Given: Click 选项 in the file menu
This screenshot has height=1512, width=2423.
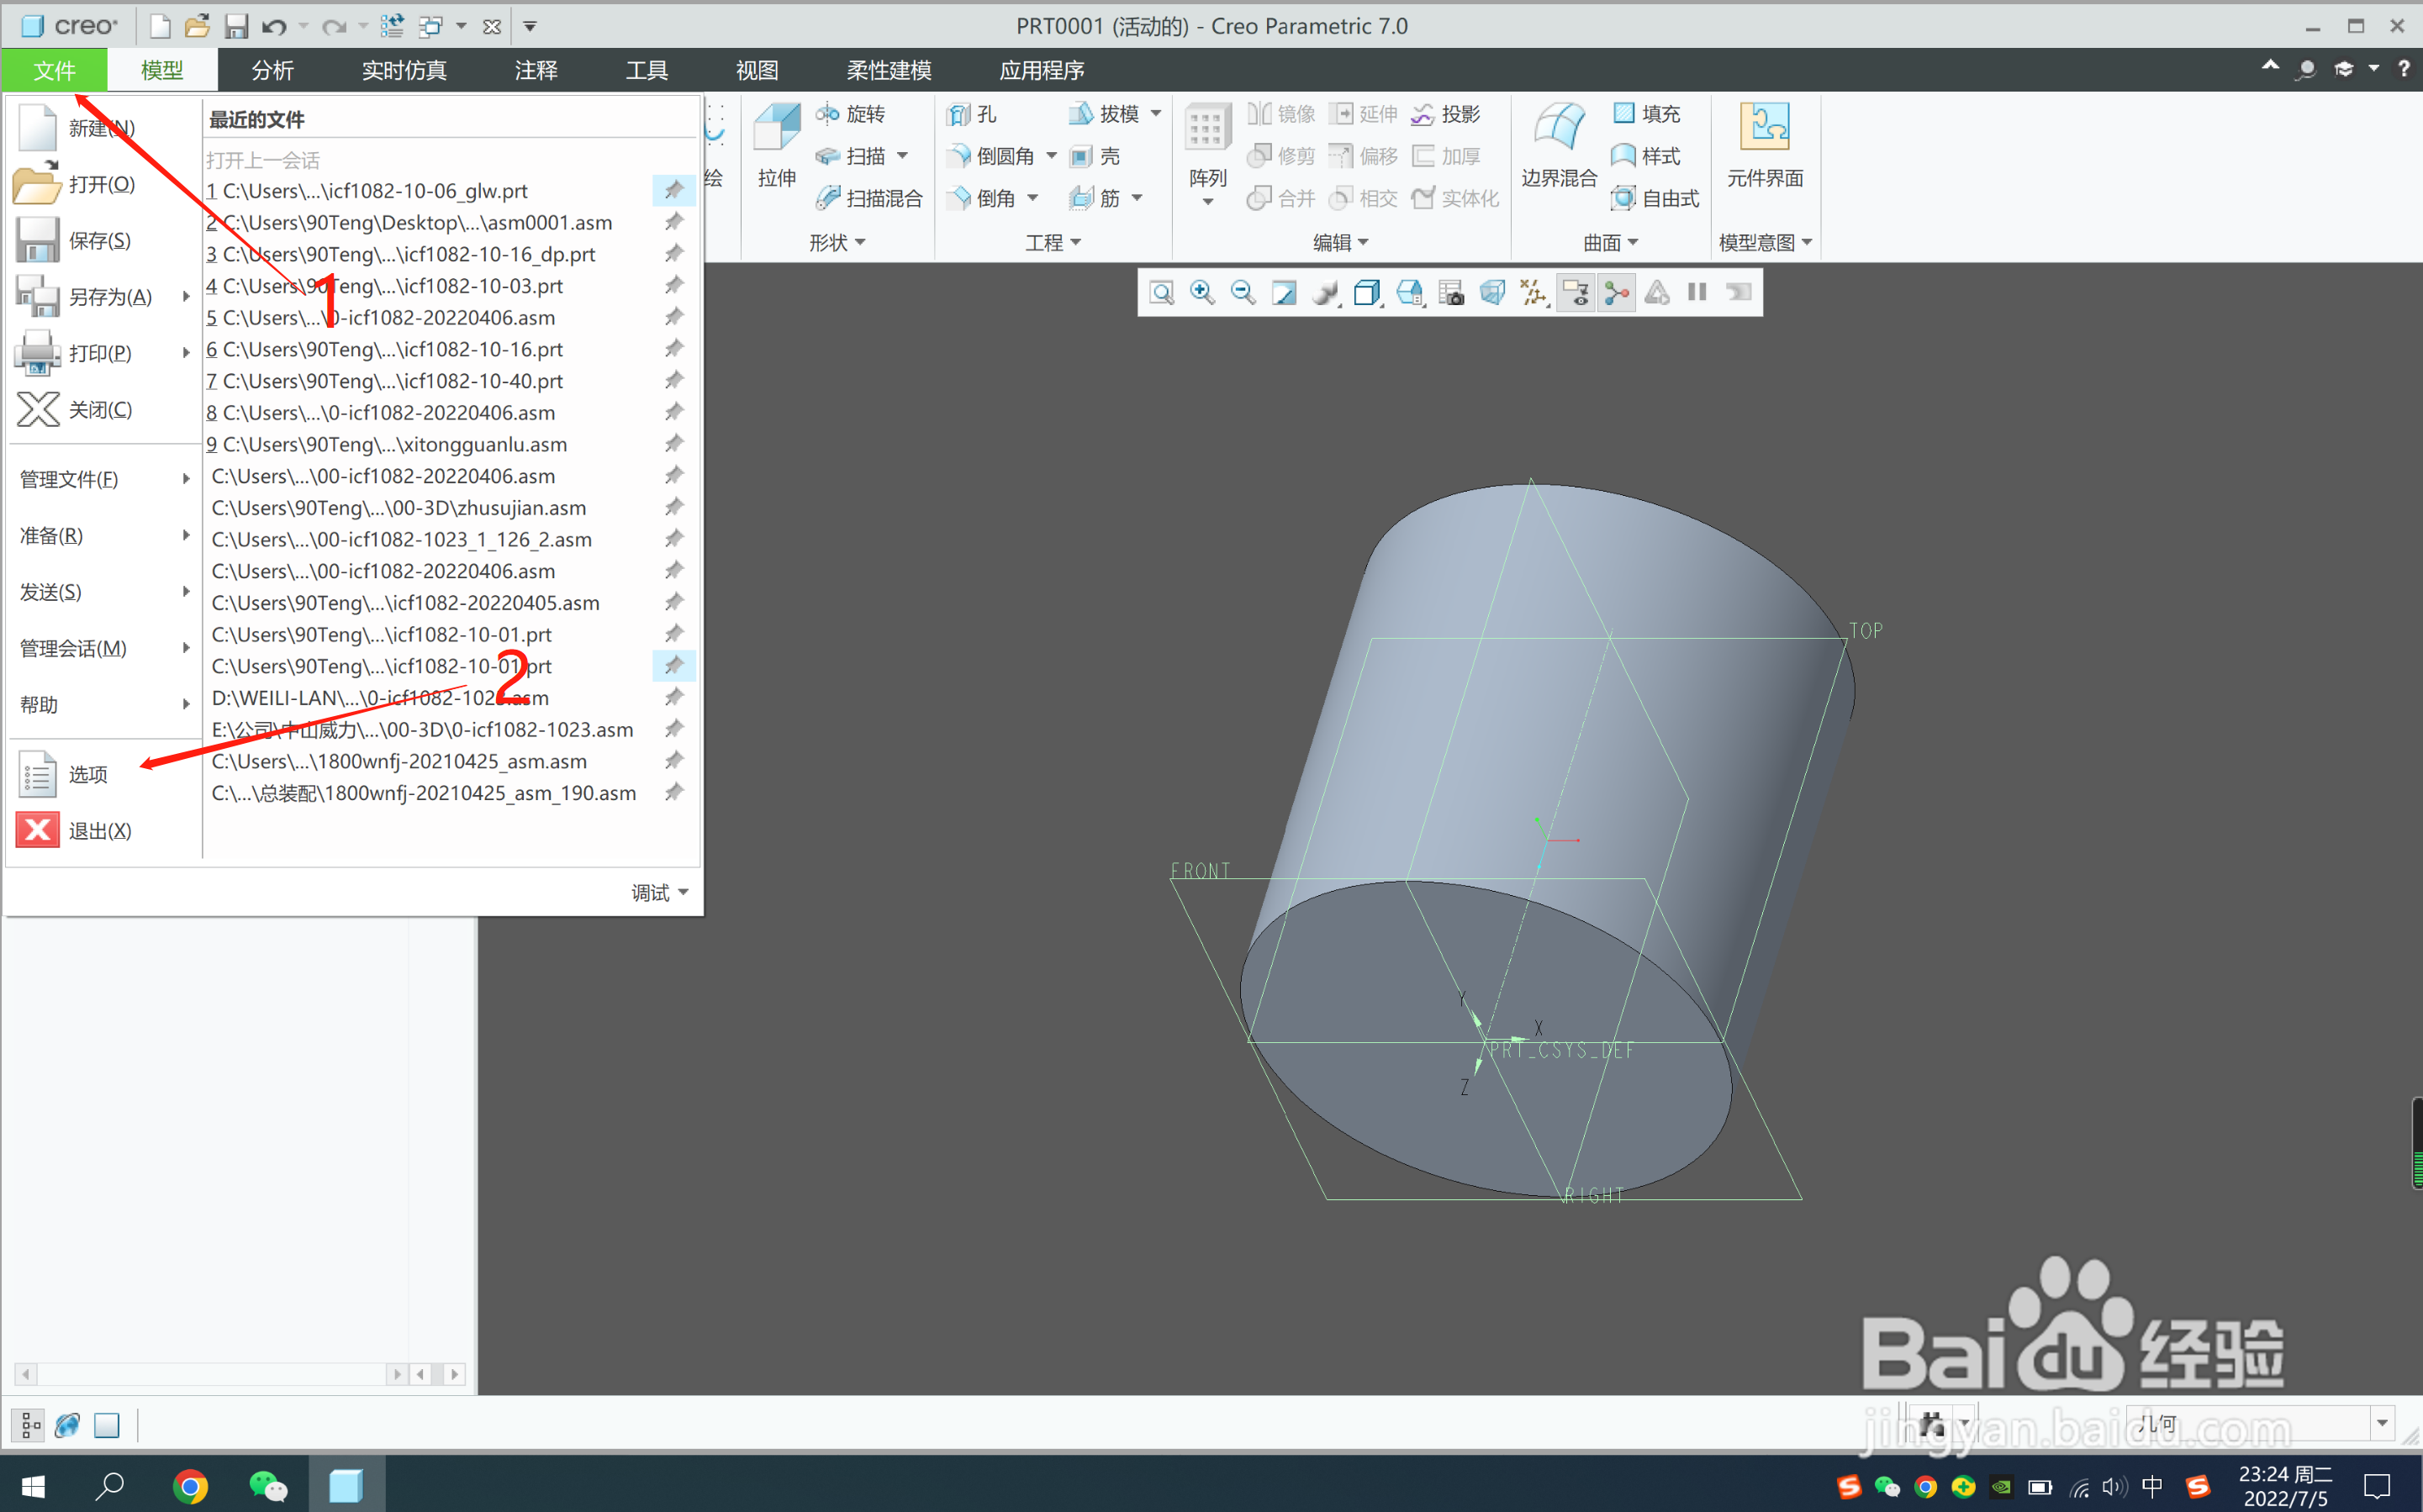Looking at the screenshot, I should tap(105, 775).
